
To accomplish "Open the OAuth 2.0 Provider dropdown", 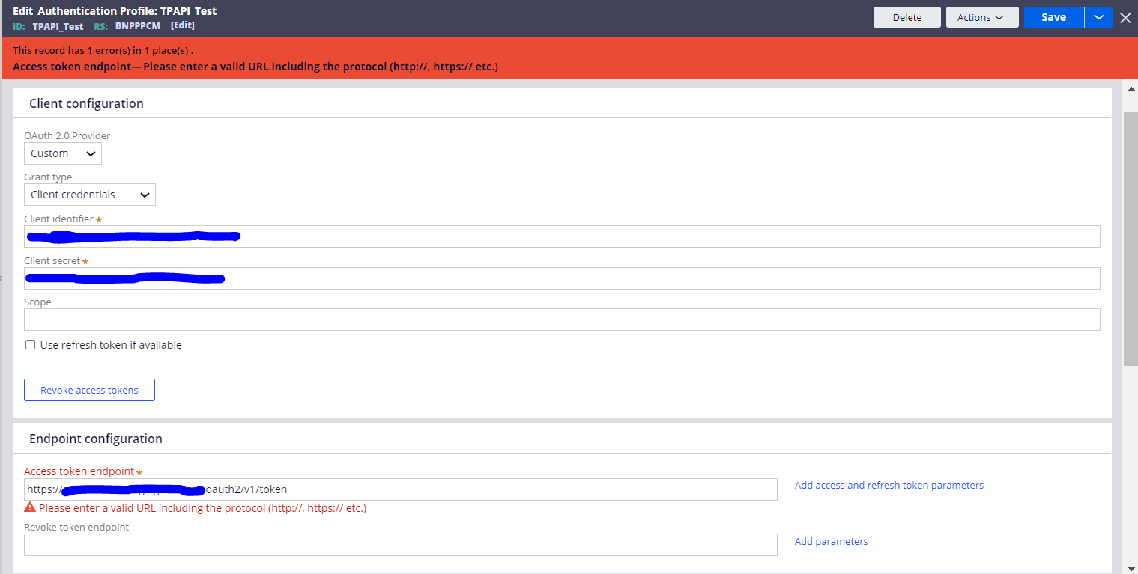I will point(63,153).
